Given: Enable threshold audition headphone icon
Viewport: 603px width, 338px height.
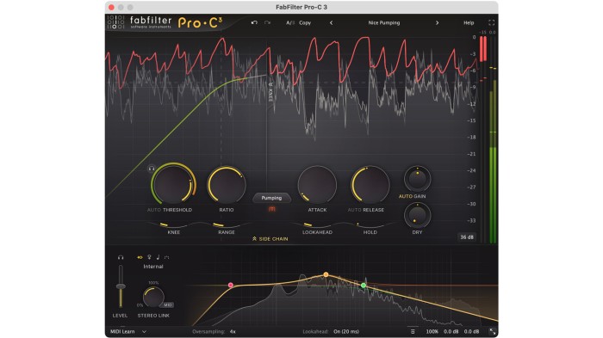Looking at the screenshot, I should pos(151,169).
